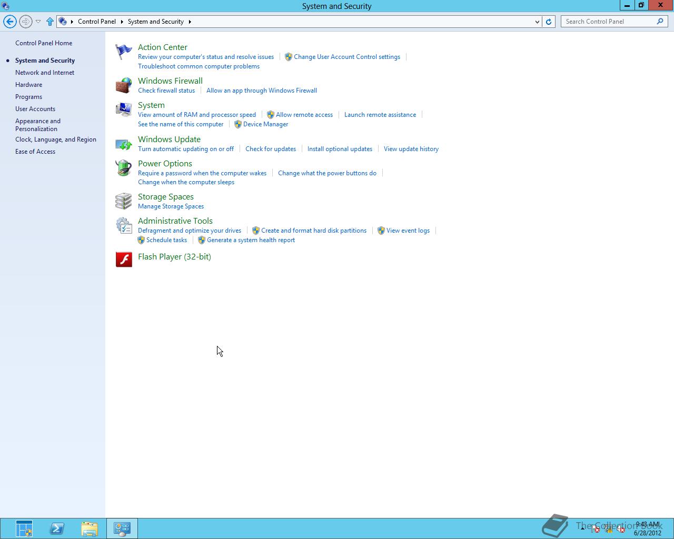The image size is (674, 539).
Task: Open the recent locations dropdown arrow
Action: (38, 22)
